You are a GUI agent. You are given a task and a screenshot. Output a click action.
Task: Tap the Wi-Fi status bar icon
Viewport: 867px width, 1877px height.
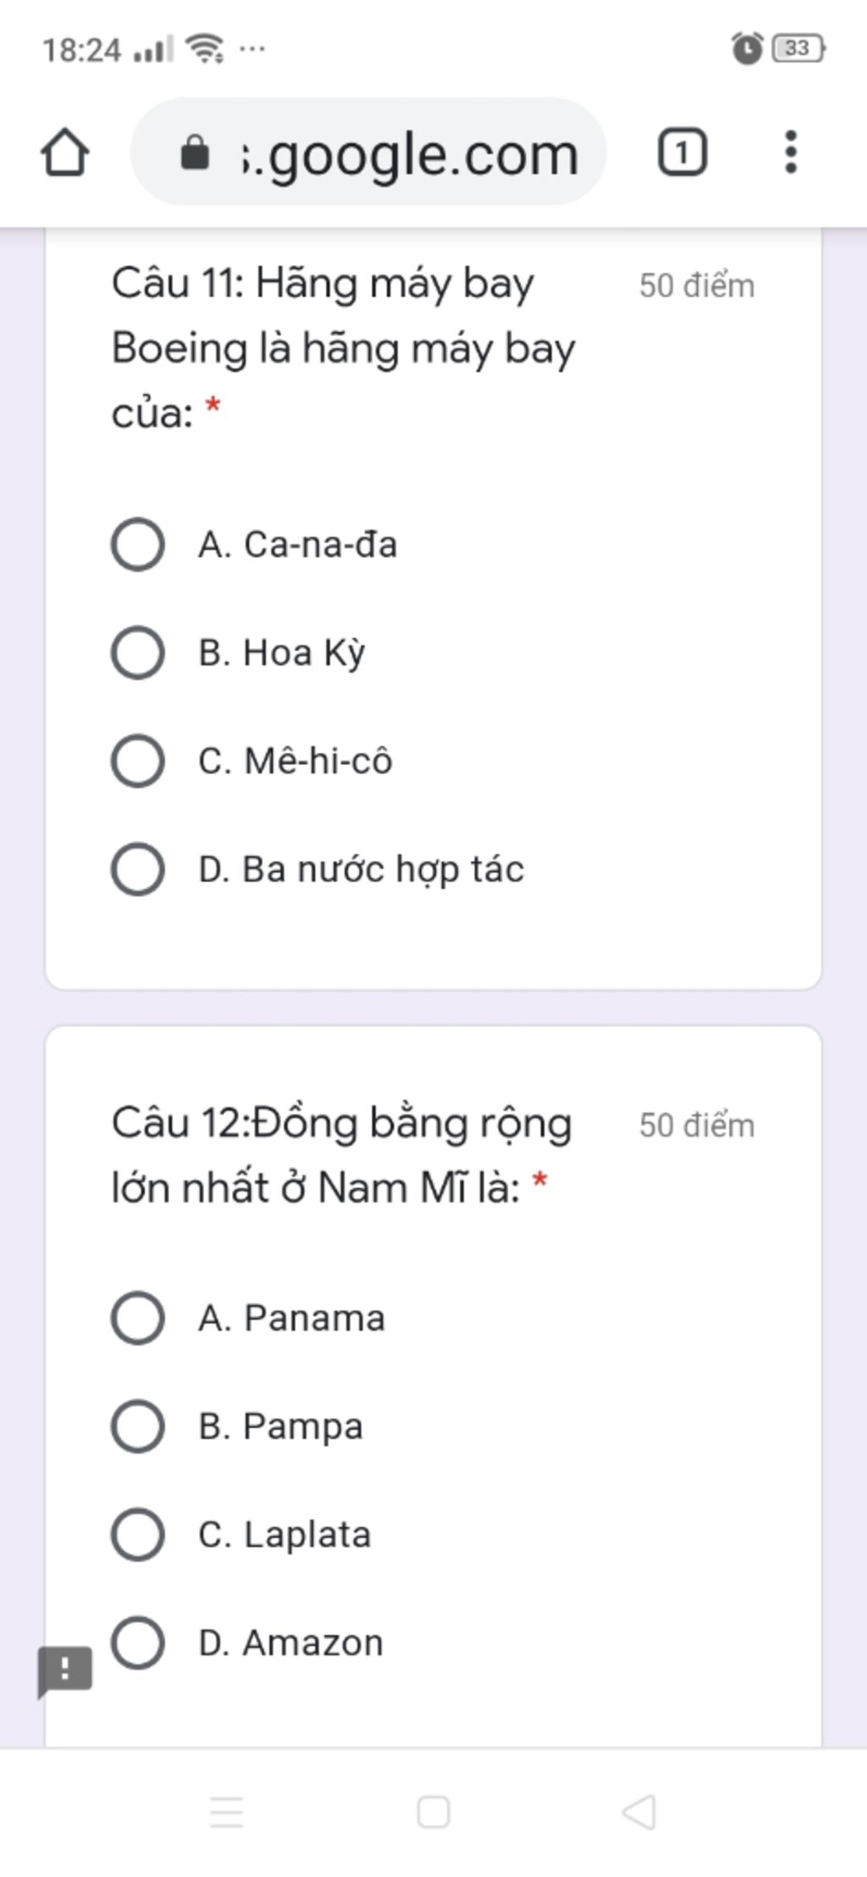click(205, 49)
